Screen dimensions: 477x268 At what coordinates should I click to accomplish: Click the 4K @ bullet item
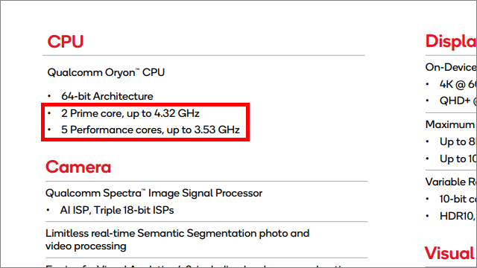click(458, 84)
